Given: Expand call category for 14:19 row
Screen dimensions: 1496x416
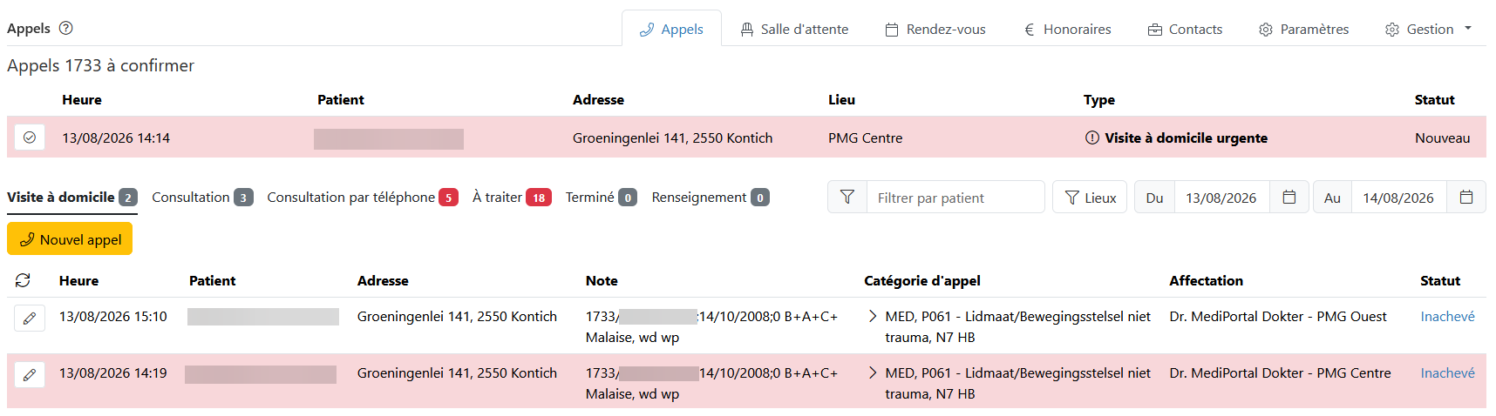Looking at the screenshot, I should [x=873, y=372].
